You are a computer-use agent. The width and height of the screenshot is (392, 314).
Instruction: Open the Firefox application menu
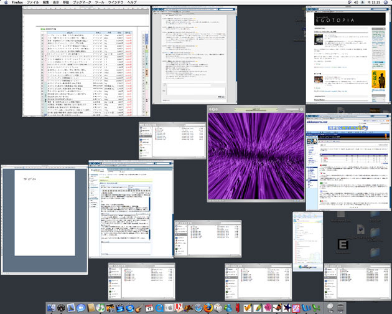click(16, 3)
